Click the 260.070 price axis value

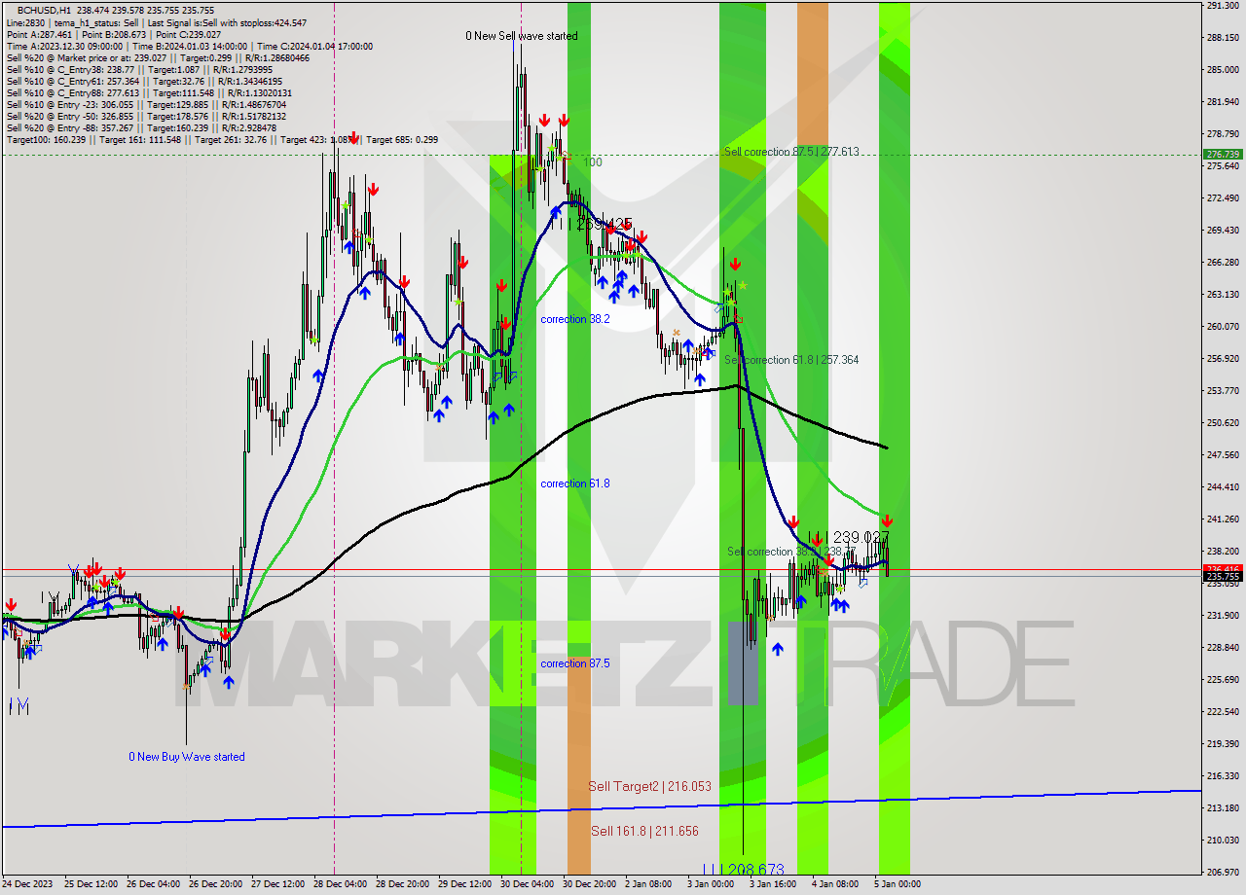click(1223, 326)
